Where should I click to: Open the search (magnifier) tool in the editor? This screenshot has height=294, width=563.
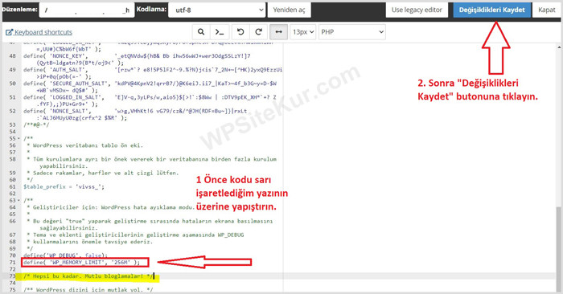pos(201,32)
